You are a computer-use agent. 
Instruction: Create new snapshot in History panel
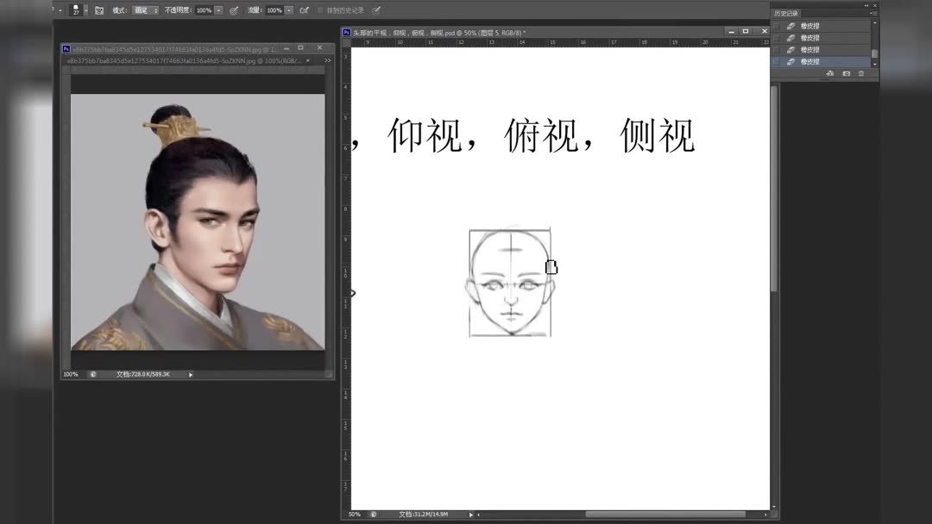pyautogui.click(x=847, y=73)
